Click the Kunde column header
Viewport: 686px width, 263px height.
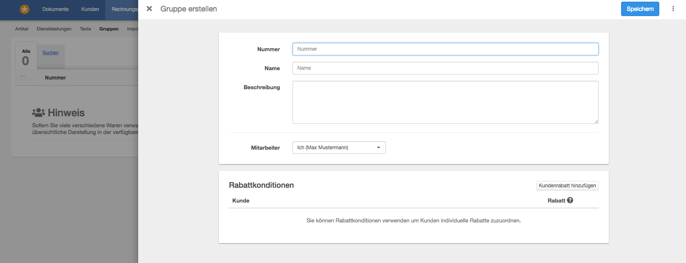[241, 200]
